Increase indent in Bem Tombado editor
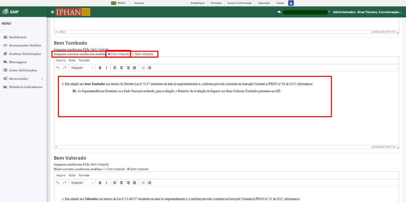This screenshot has width=406, height=202. coord(150,68)
